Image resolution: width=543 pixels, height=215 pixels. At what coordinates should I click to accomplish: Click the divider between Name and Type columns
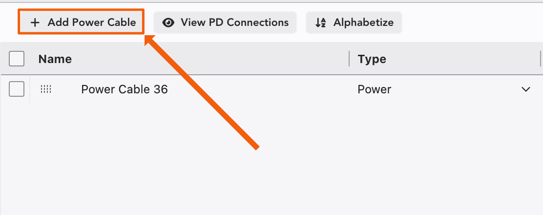(349, 59)
